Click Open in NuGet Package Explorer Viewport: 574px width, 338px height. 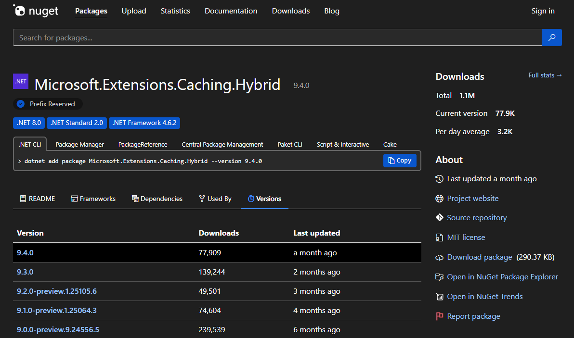tap(502, 277)
